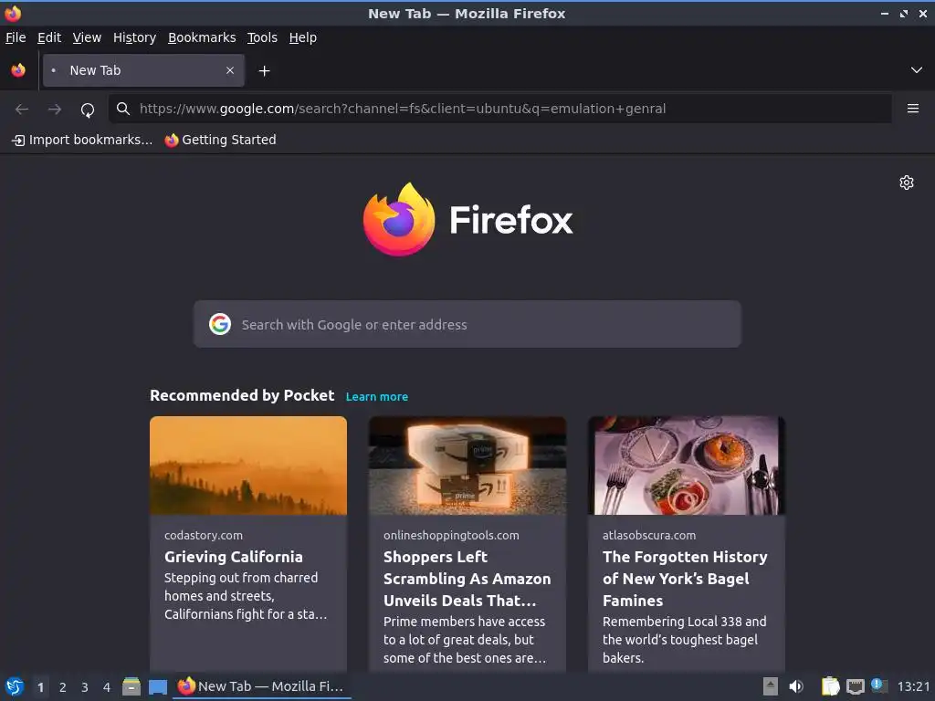Screen dimensions: 935x701
Task: Select Firefox window entry in taskbar
Action: pyautogui.click(x=261, y=686)
